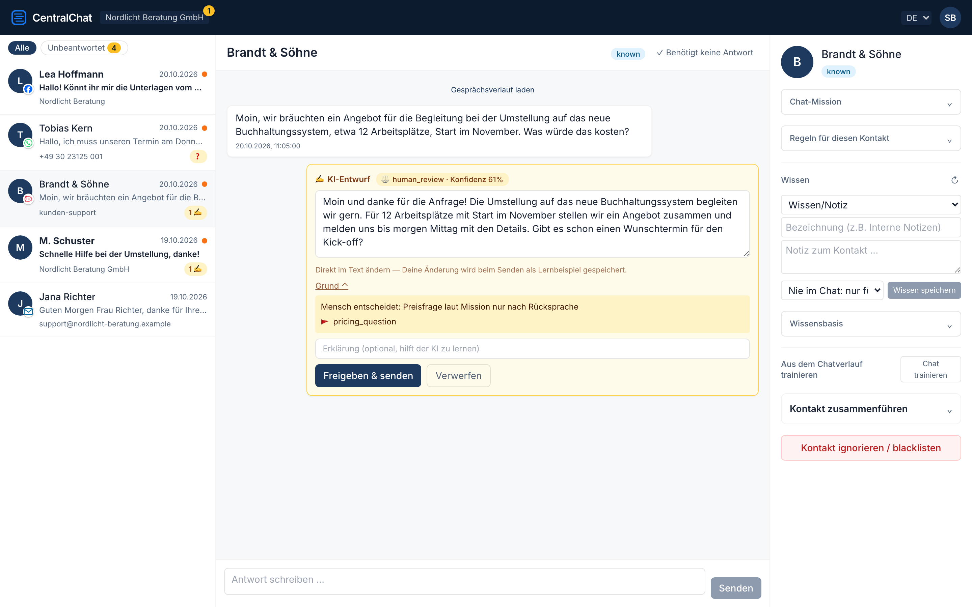Toggle Benötigt keine Antwort
This screenshot has width=972, height=607.
(x=705, y=53)
